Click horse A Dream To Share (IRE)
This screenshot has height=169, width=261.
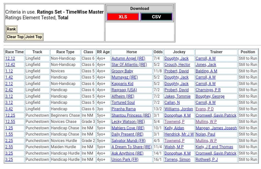pos(132,147)
